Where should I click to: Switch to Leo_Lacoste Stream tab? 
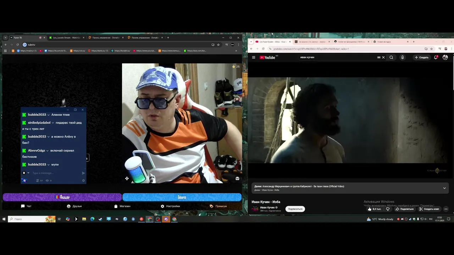pyautogui.click(x=67, y=38)
